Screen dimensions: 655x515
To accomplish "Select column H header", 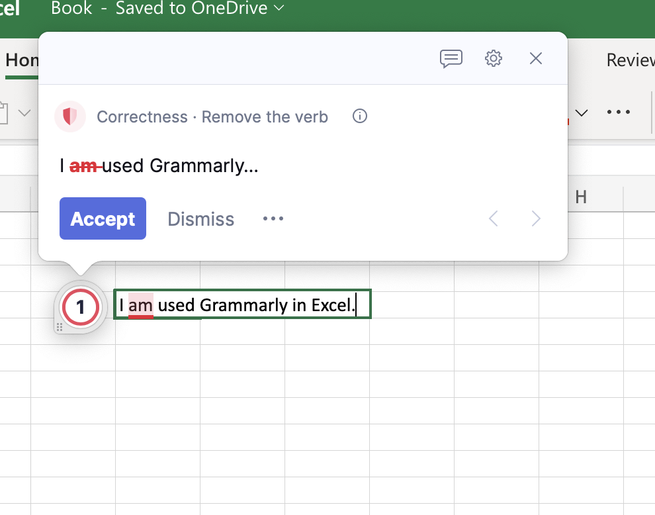I will pyautogui.click(x=581, y=197).
